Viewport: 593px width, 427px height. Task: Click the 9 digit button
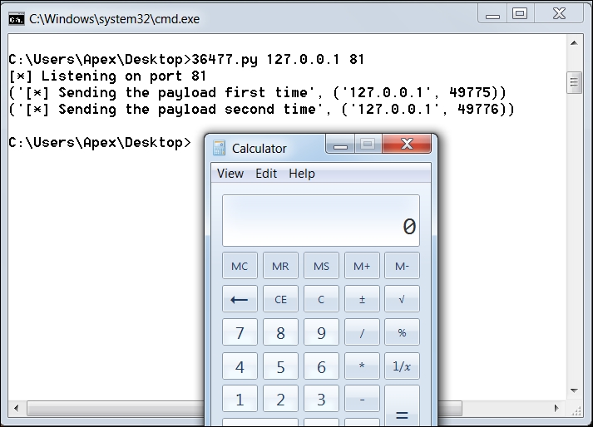tap(321, 332)
